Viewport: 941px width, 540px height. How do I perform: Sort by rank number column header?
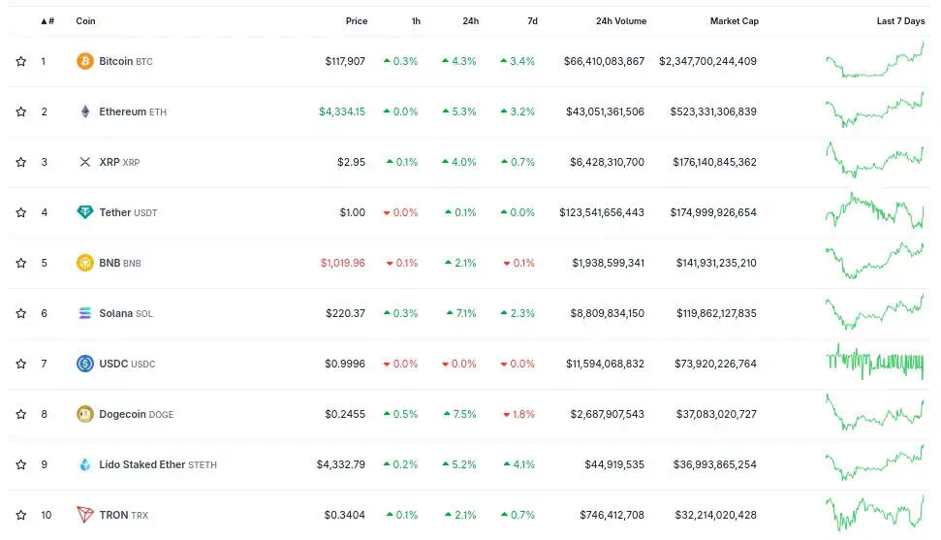tap(47, 21)
